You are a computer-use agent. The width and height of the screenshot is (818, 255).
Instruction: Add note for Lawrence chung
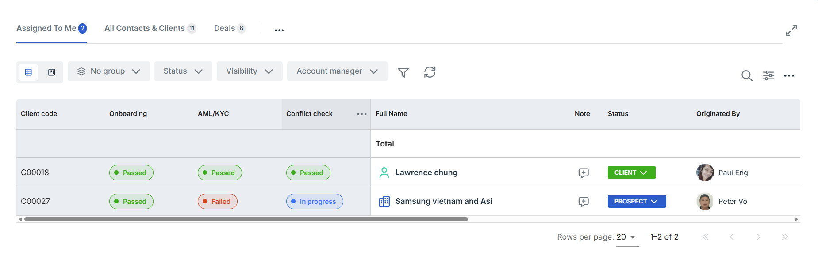[584, 173]
